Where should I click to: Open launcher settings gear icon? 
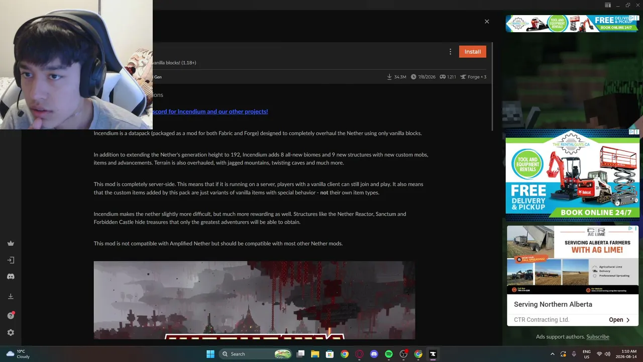tap(11, 332)
